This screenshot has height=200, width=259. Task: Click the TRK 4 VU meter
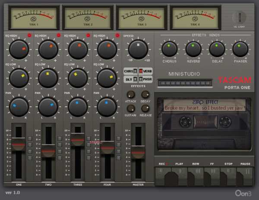pyautogui.click(x=196, y=18)
